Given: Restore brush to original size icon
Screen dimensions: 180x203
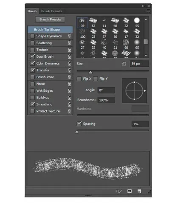Looking at the screenshot, I should point(124,64).
